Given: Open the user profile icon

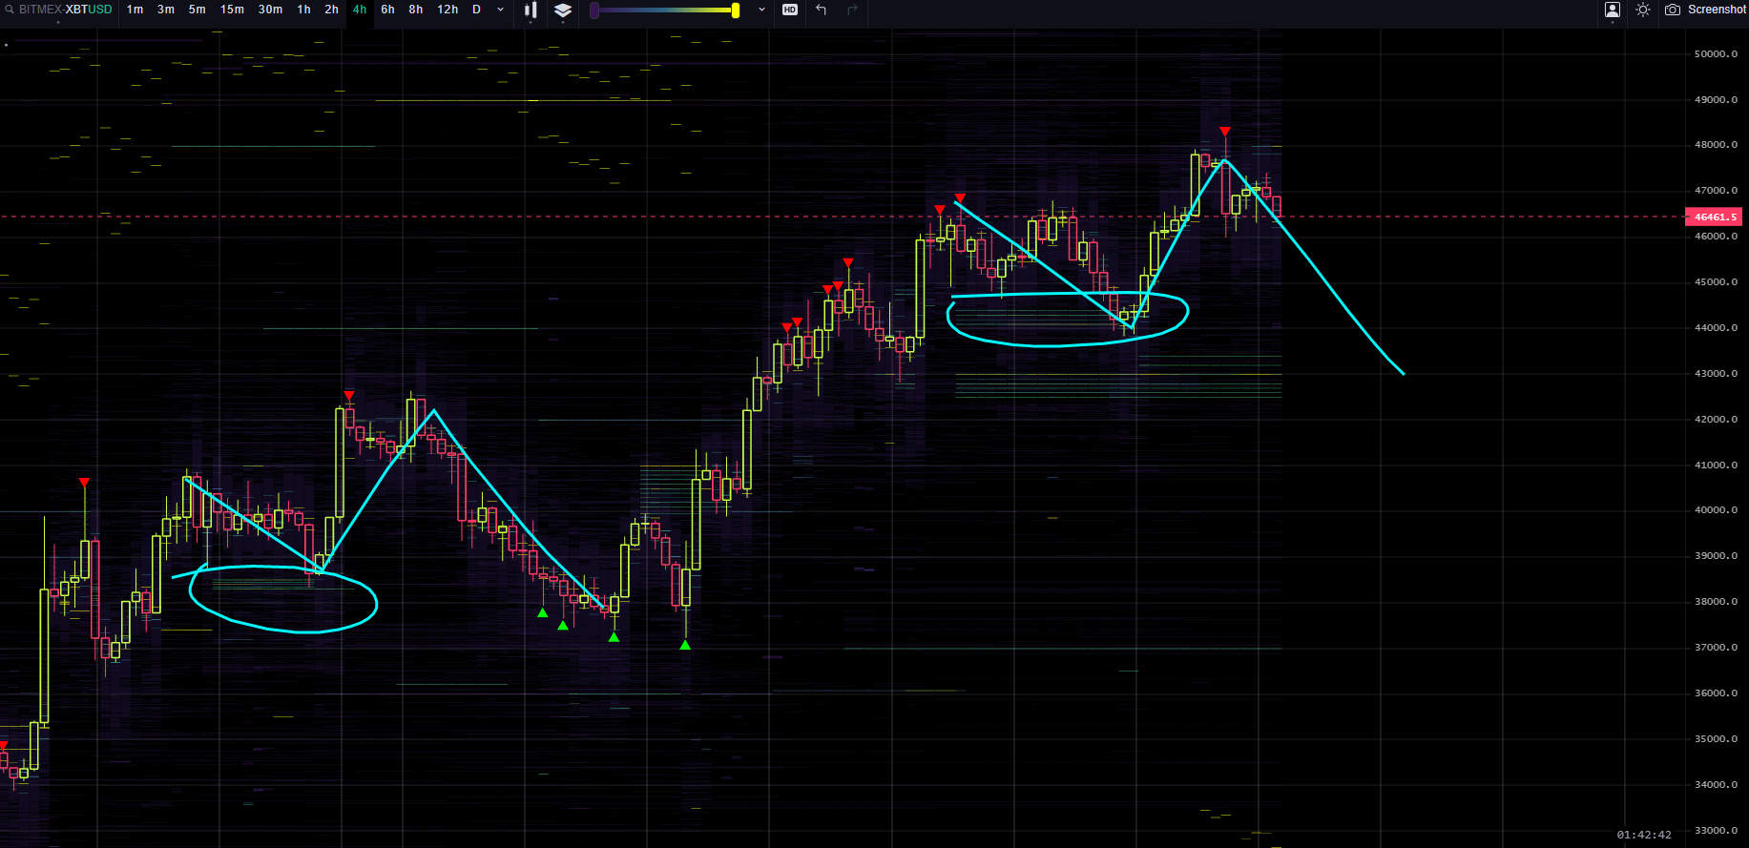Looking at the screenshot, I should click(1613, 10).
